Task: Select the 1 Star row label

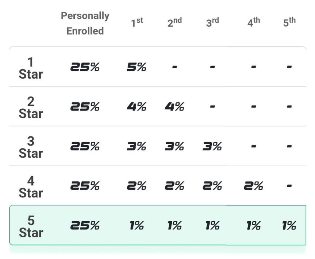Action: point(31,68)
